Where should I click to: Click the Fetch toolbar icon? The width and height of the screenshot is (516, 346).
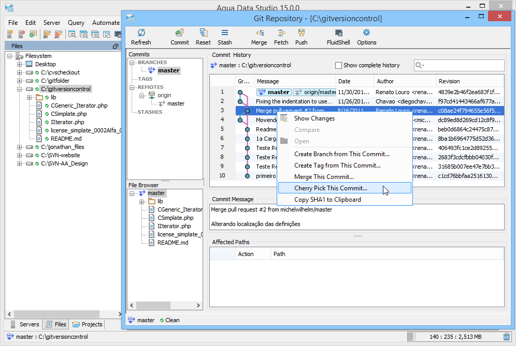pos(281,33)
